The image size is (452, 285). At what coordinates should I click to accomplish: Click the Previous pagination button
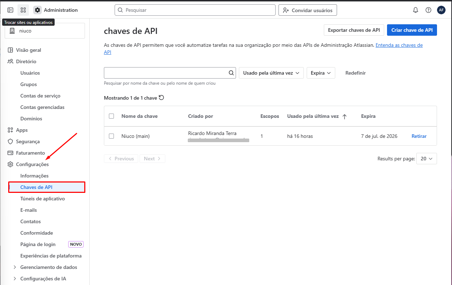coord(121,159)
